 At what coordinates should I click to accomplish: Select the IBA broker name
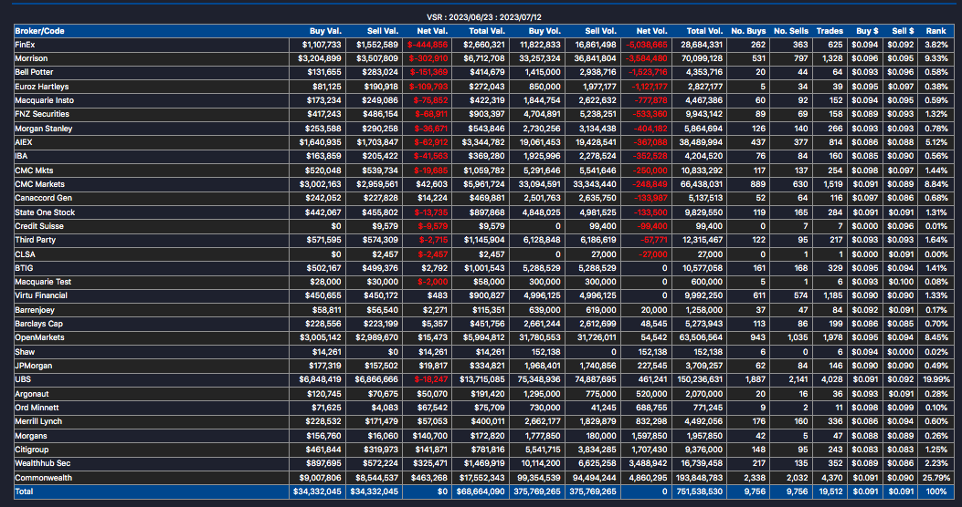click(x=21, y=156)
